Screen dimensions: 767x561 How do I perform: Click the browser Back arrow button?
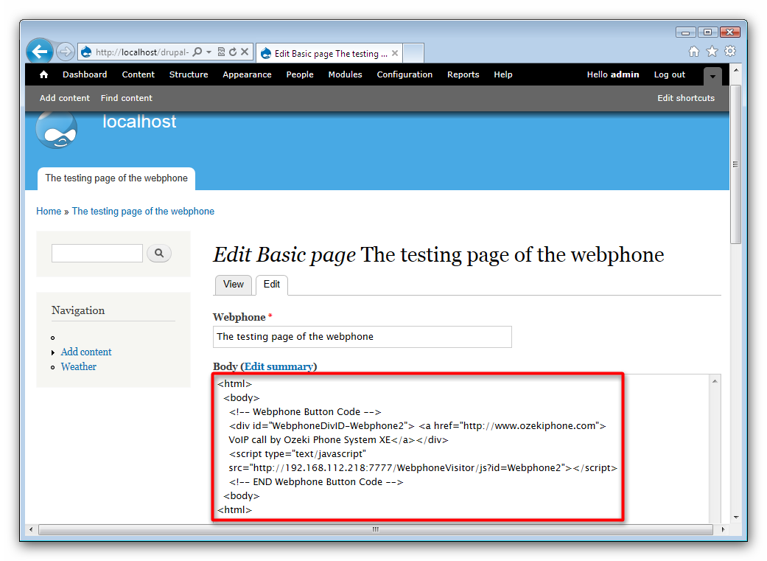[x=40, y=52]
